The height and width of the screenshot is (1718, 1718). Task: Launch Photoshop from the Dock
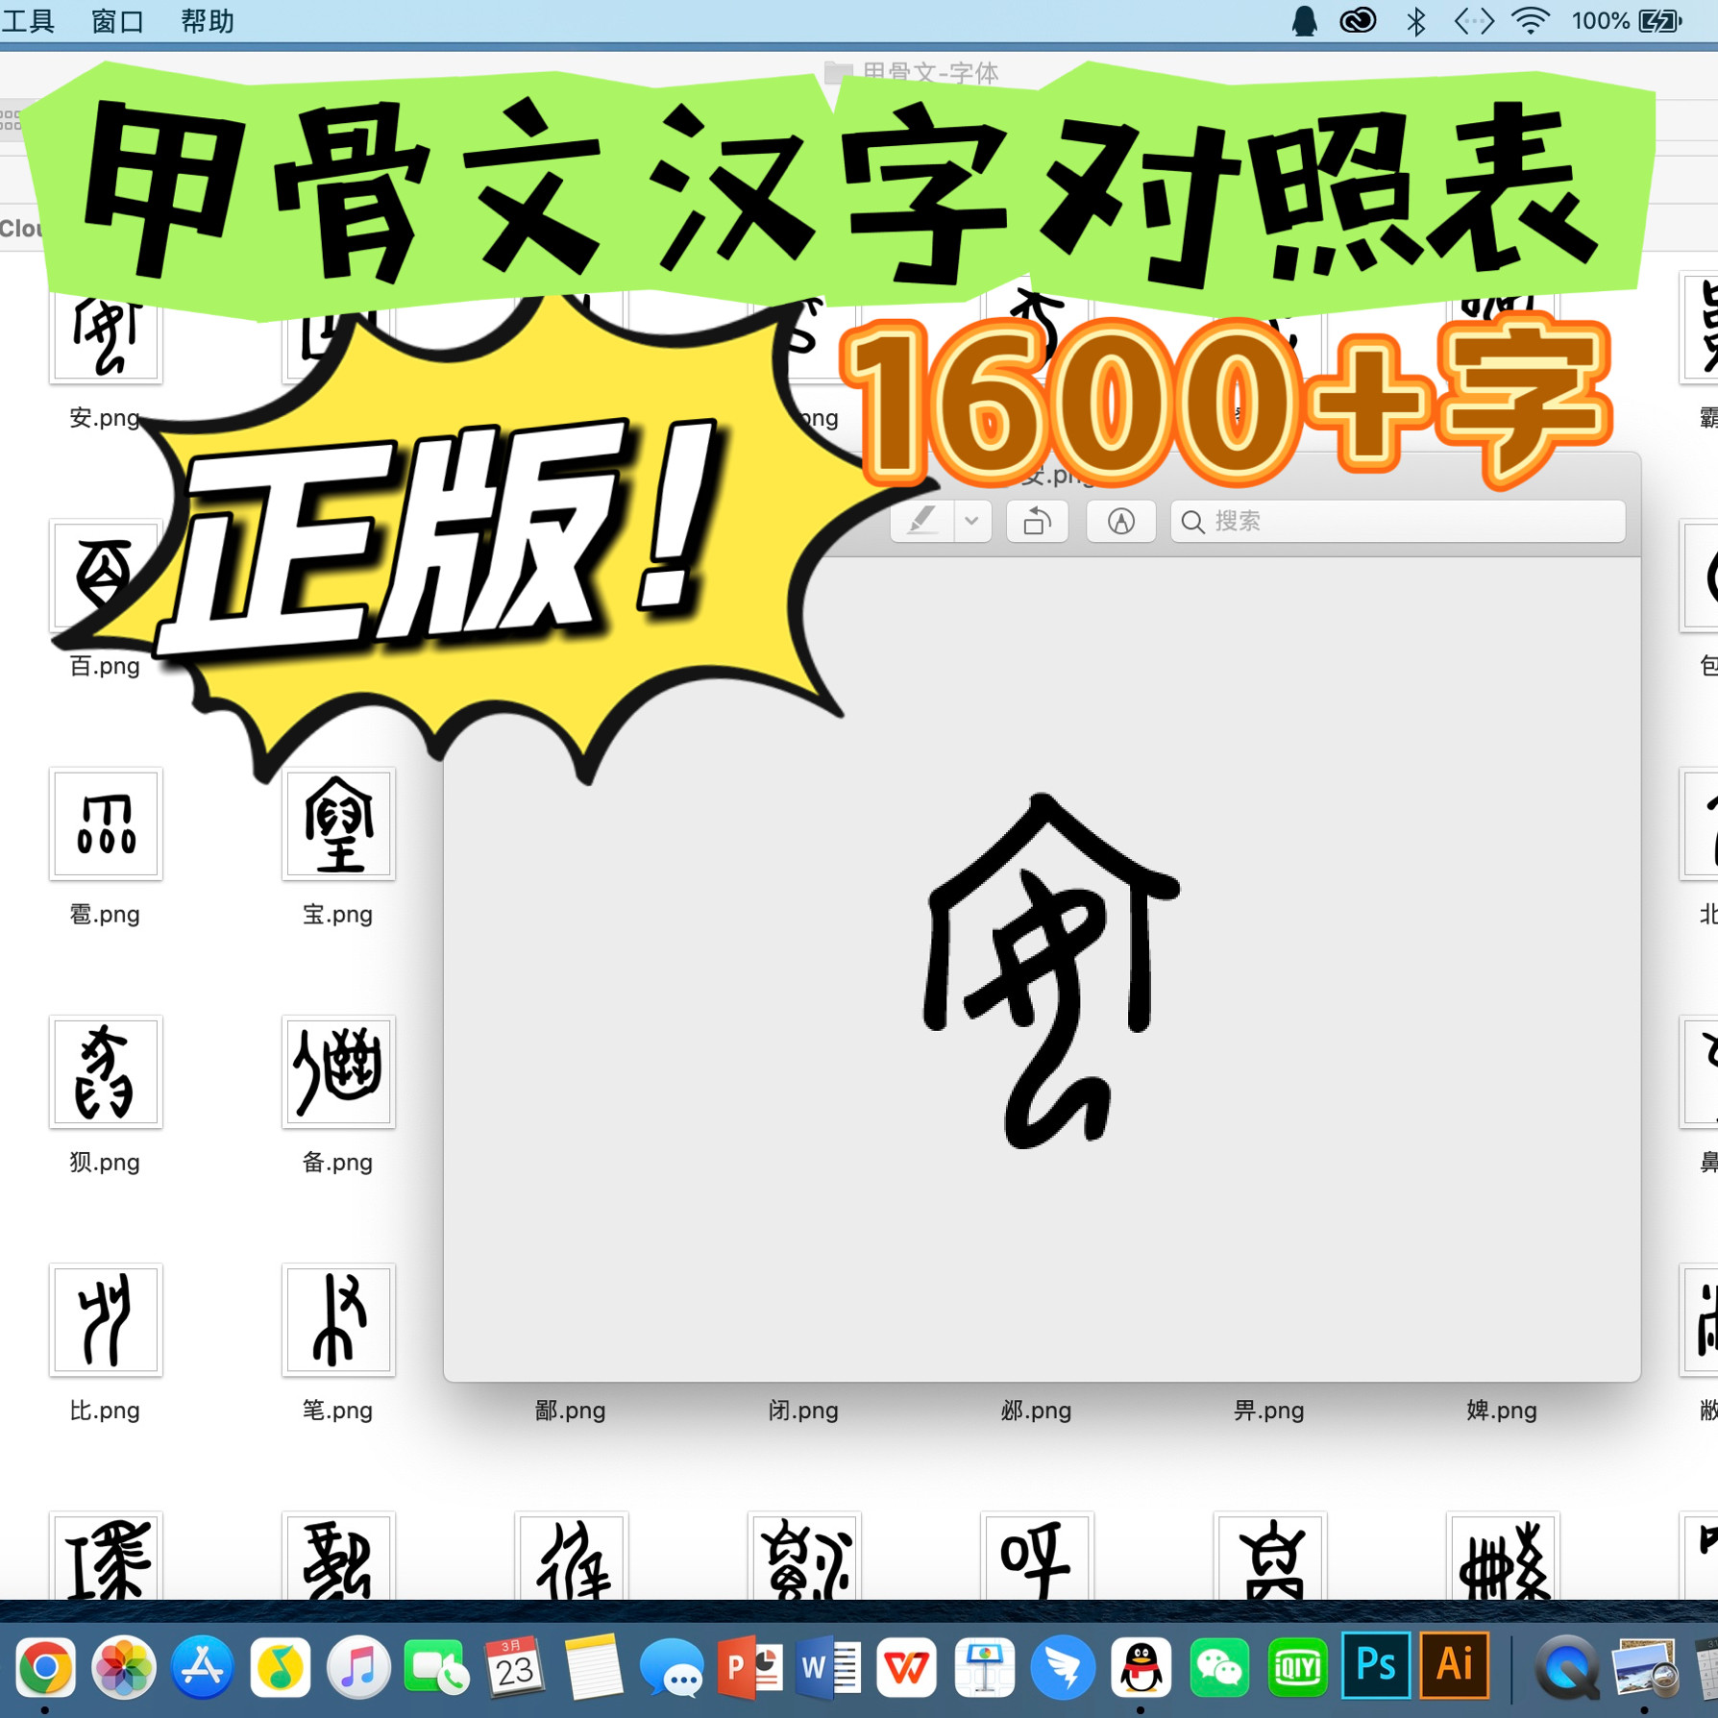[x=1378, y=1666]
